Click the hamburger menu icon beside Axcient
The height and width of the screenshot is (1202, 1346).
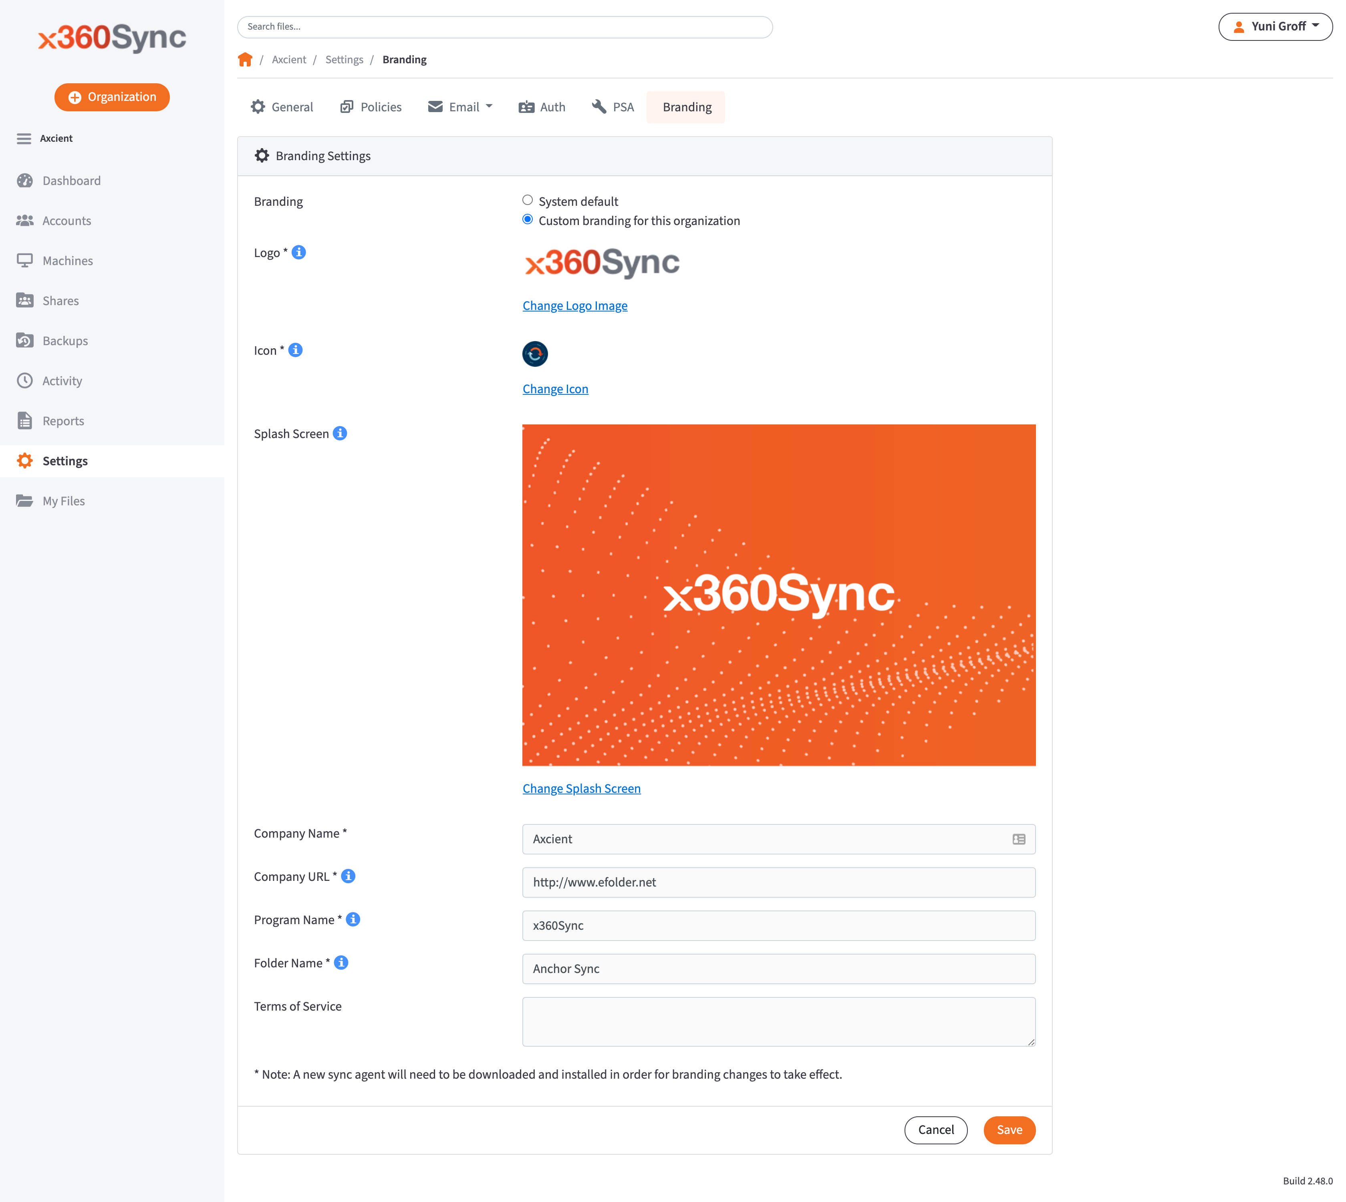pyautogui.click(x=24, y=139)
